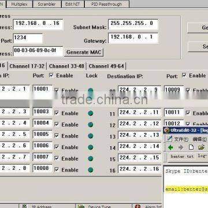Click the destination IP field 224.2.2.15

click(x=139, y=158)
